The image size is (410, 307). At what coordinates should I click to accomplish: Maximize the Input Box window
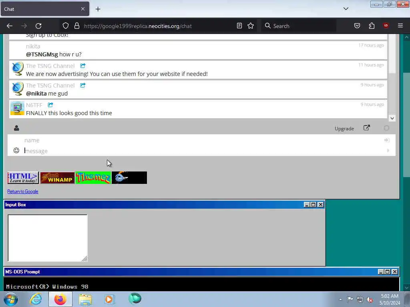313,205
